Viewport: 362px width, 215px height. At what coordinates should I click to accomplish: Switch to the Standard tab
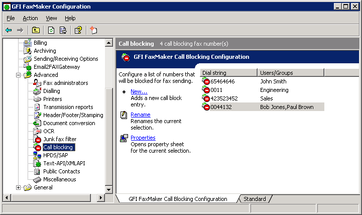point(255,199)
